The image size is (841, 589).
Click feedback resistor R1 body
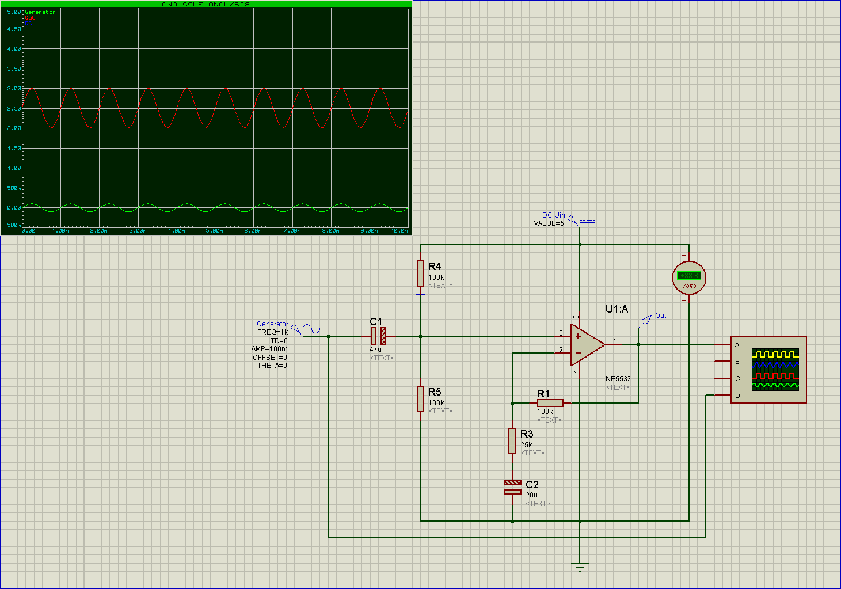click(x=550, y=403)
